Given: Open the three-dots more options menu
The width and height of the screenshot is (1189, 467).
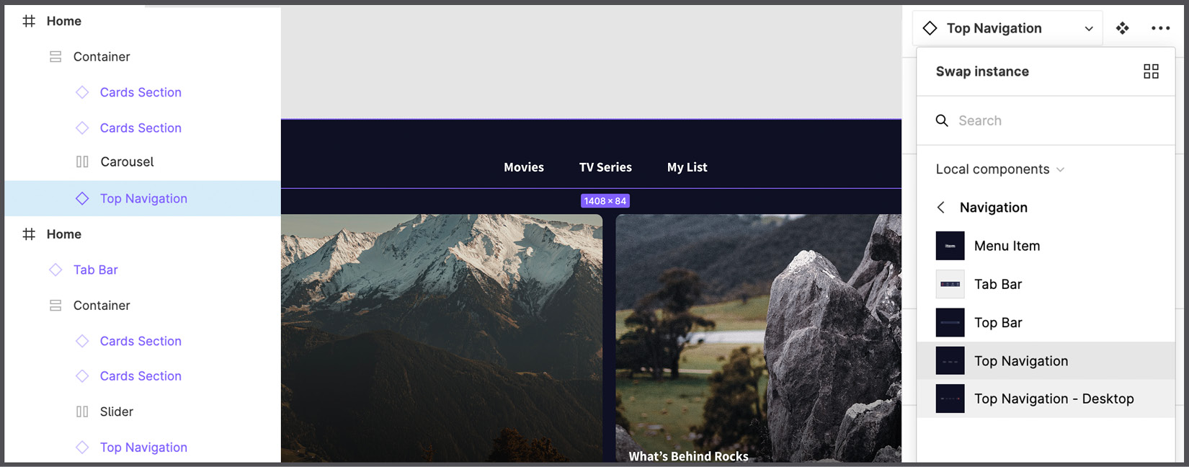Looking at the screenshot, I should click(x=1160, y=28).
